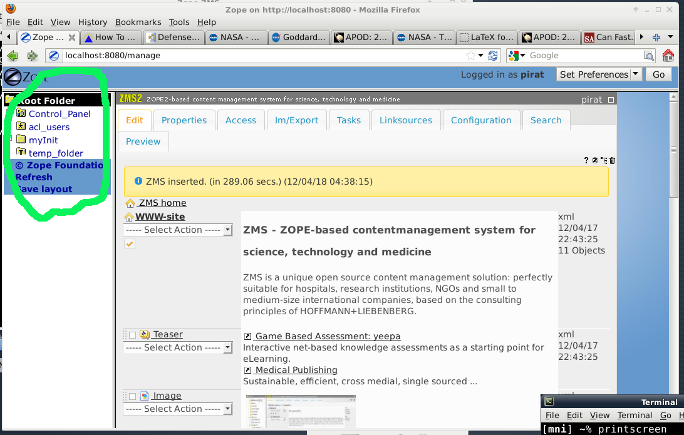This screenshot has width=684, height=435.
Task: Click the orange checkmark toggle under WWW-site
Action: point(129,243)
